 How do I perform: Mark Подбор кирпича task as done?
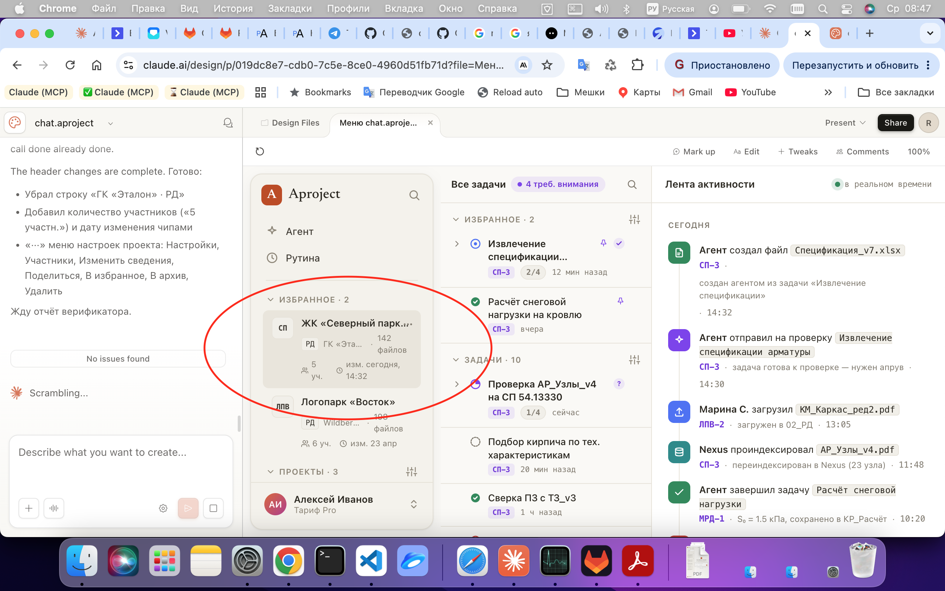(475, 442)
